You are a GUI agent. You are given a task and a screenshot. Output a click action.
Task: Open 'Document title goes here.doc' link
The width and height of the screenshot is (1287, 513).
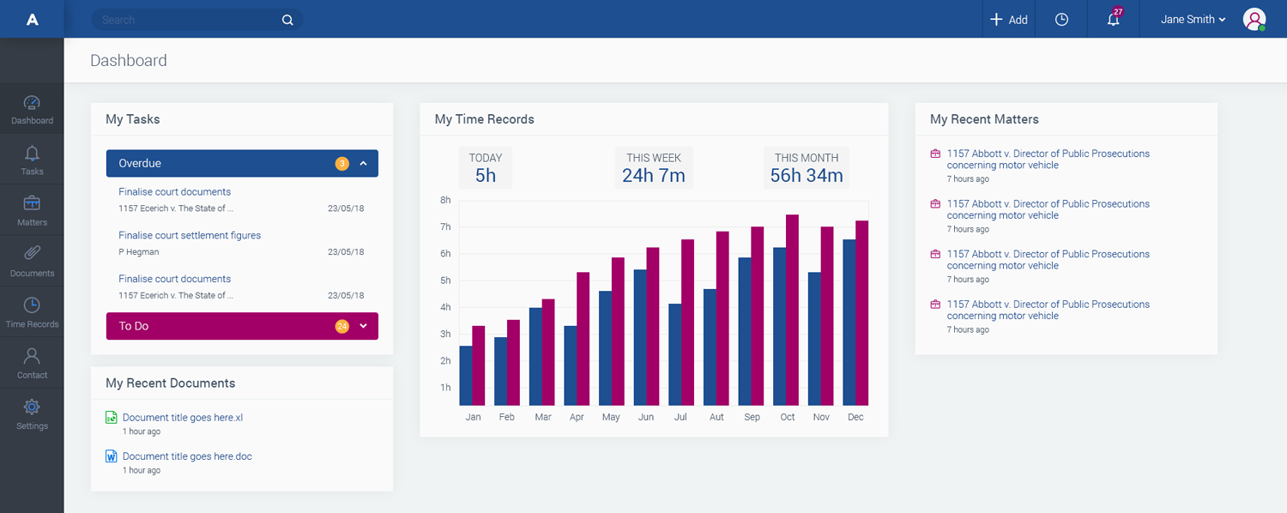coord(187,456)
